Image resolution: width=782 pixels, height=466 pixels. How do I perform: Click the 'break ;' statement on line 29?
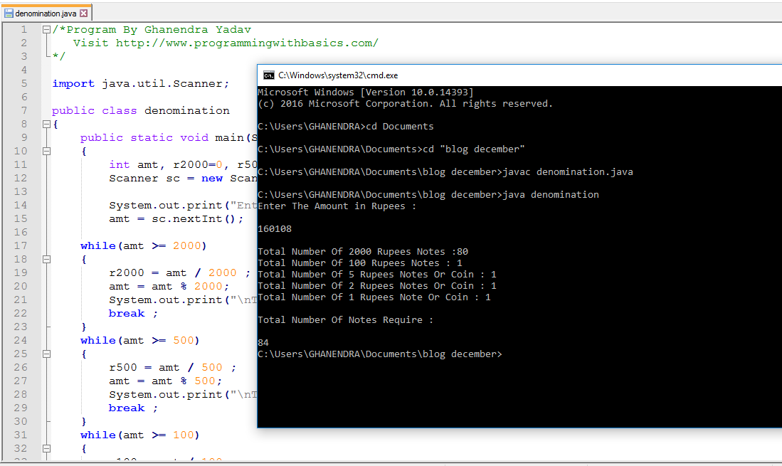tap(133, 408)
